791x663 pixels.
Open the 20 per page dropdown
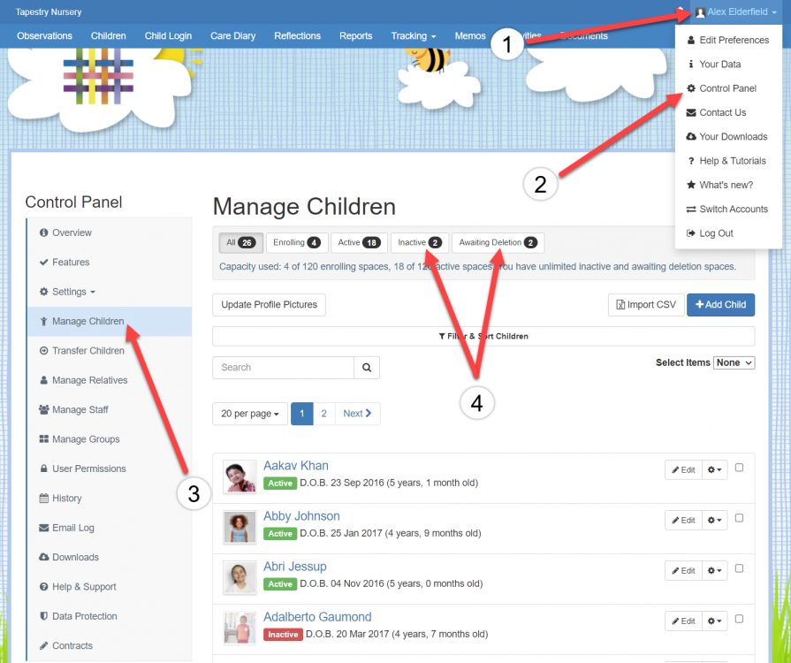250,414
